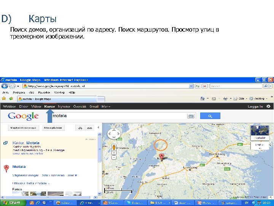The height and width of the screenshot is (206, 274).
Task: Click the red Stop loading icon
Action: [204, 86]
